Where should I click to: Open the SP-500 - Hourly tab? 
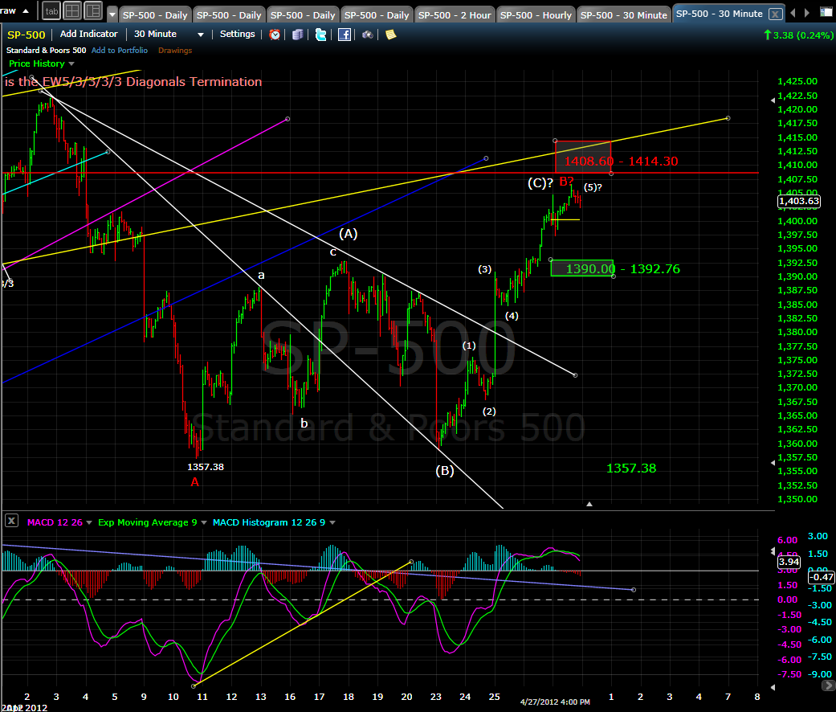(x=536, y=15)
